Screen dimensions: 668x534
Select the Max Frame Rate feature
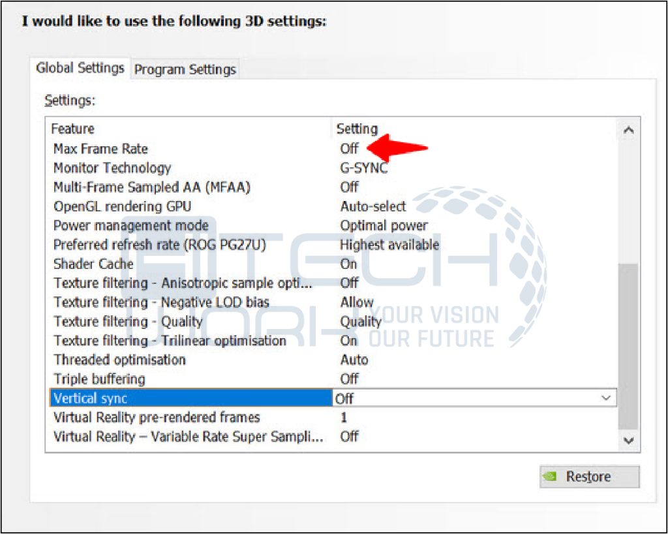(x=100, y=149)
